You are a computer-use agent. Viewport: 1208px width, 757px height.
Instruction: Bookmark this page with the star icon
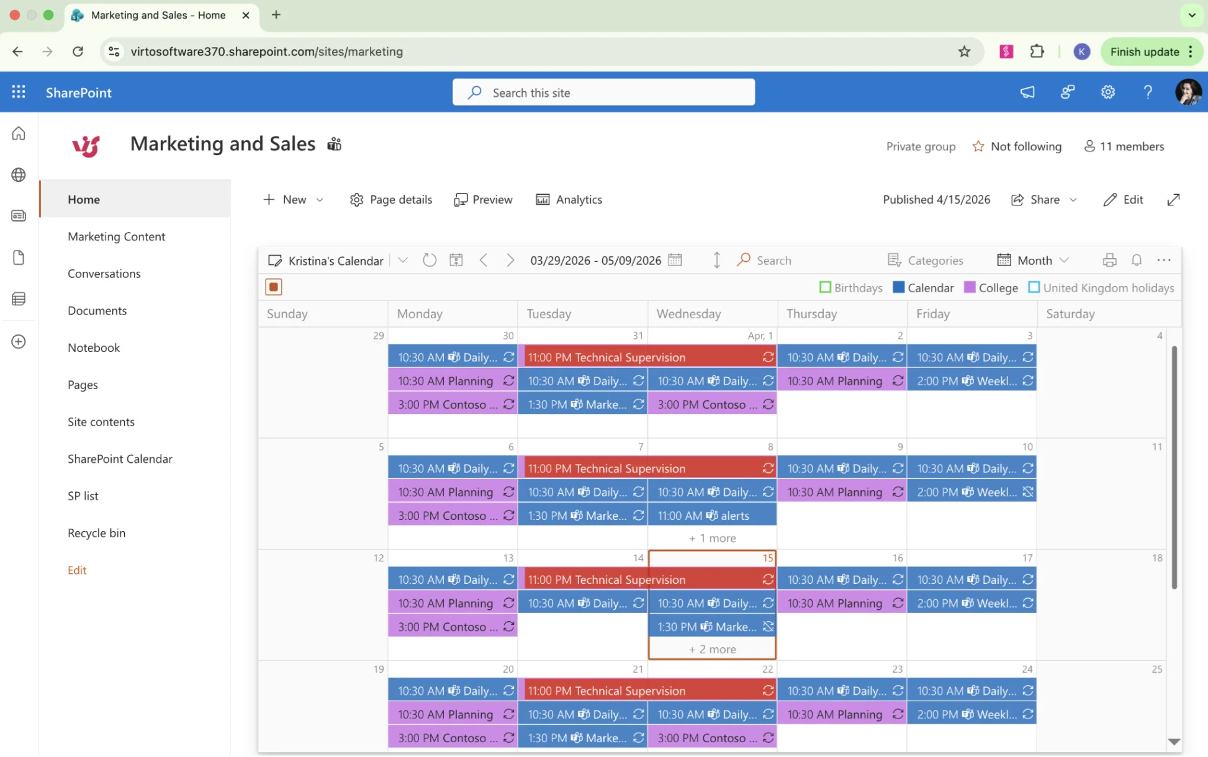[x=964, y=52]
